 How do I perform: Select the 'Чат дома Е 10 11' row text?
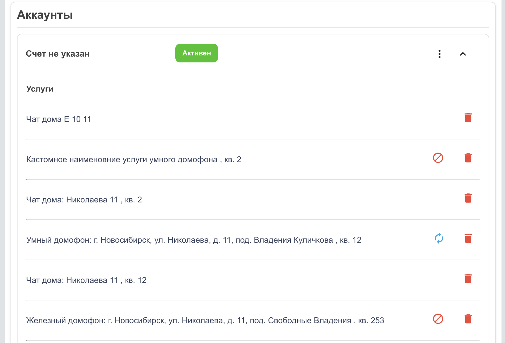(x=58, y=119)
